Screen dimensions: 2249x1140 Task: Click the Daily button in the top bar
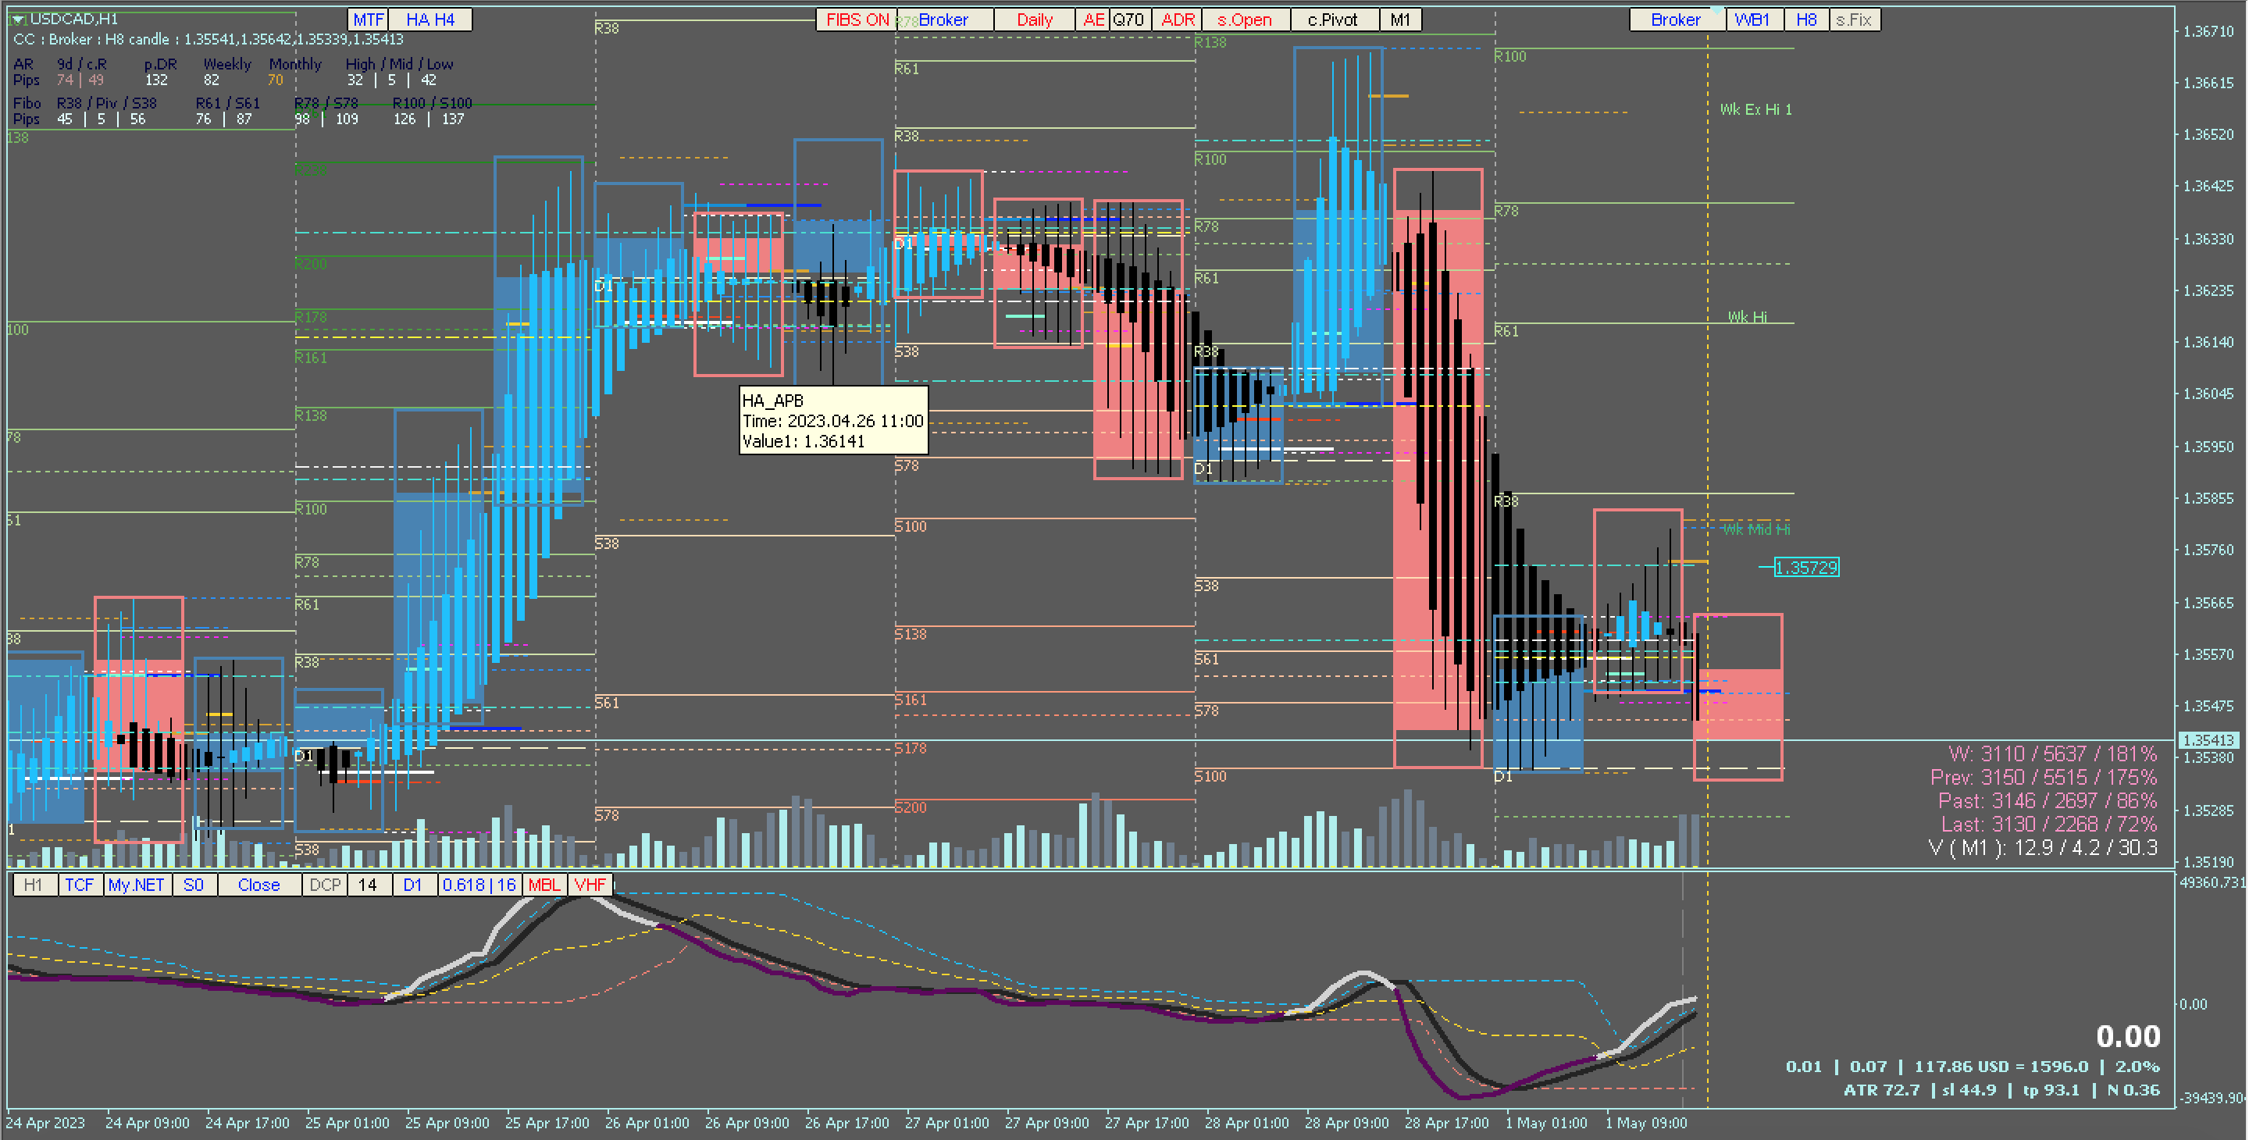(x=1034, y=20)
